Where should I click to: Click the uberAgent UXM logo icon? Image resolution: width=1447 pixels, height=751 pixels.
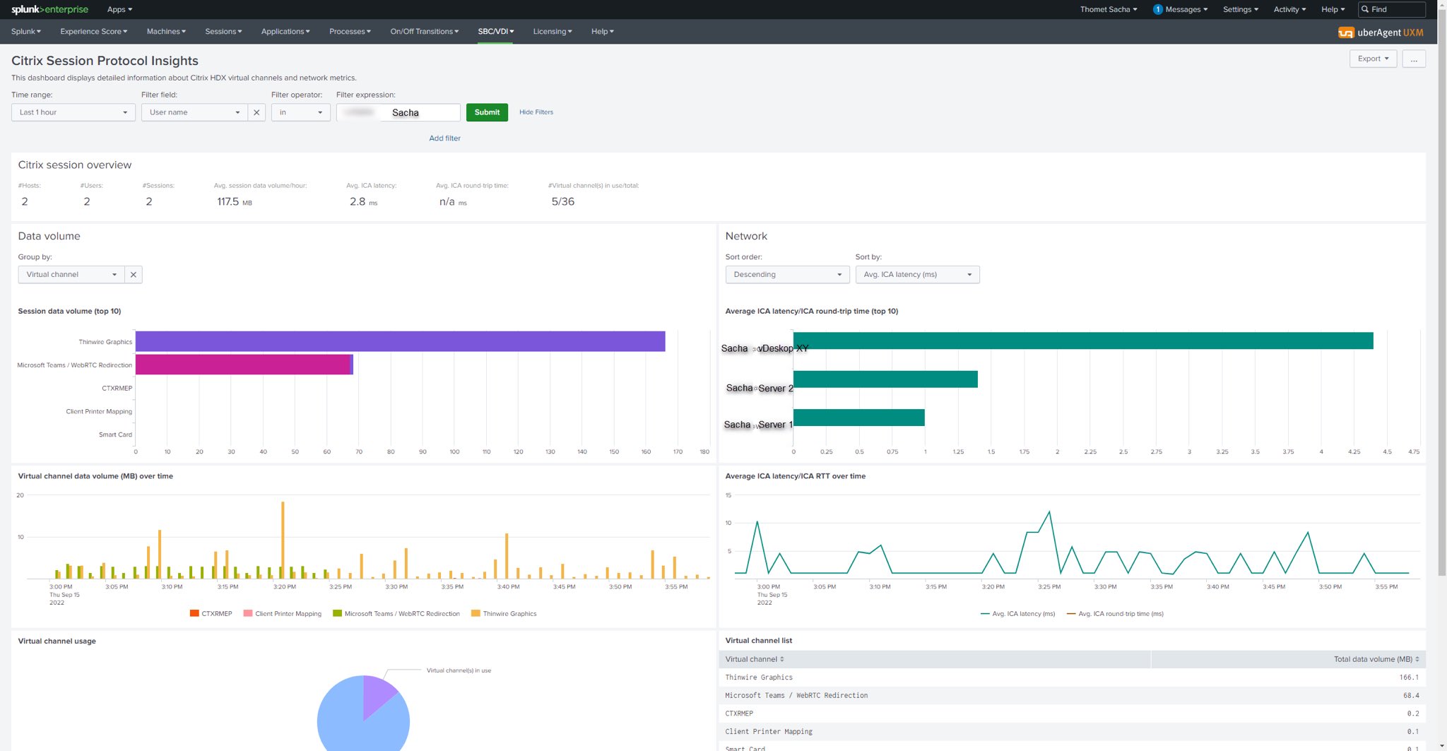1345,32
